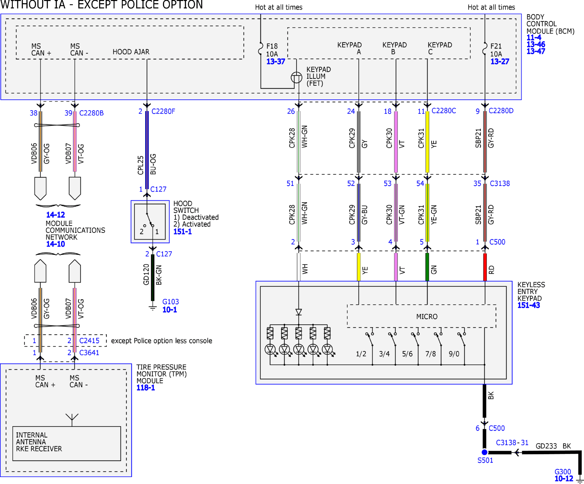The height and width of the screenshot is (484, 584).
Task: Open Hood Switch reference 151-1
Action: 183,231
